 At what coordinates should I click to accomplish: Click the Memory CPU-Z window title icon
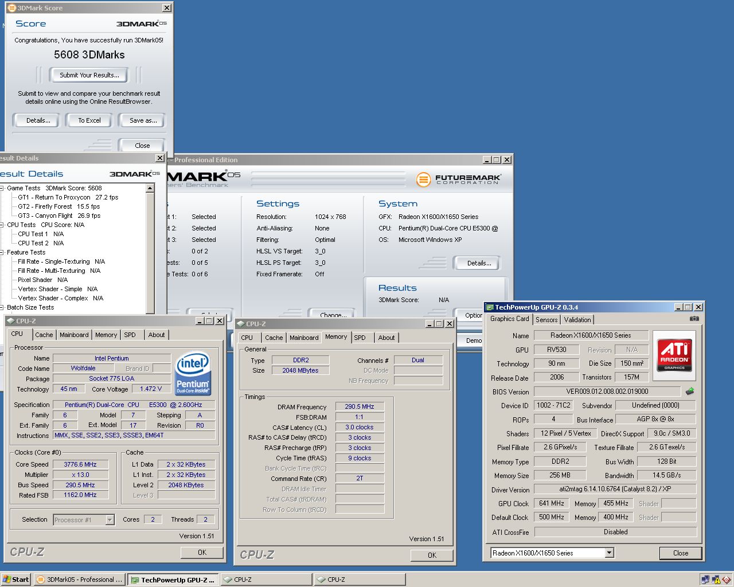click(241, 324)
